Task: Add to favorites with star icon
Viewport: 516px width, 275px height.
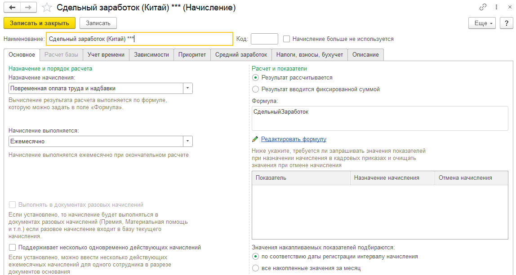Action: 46,8
